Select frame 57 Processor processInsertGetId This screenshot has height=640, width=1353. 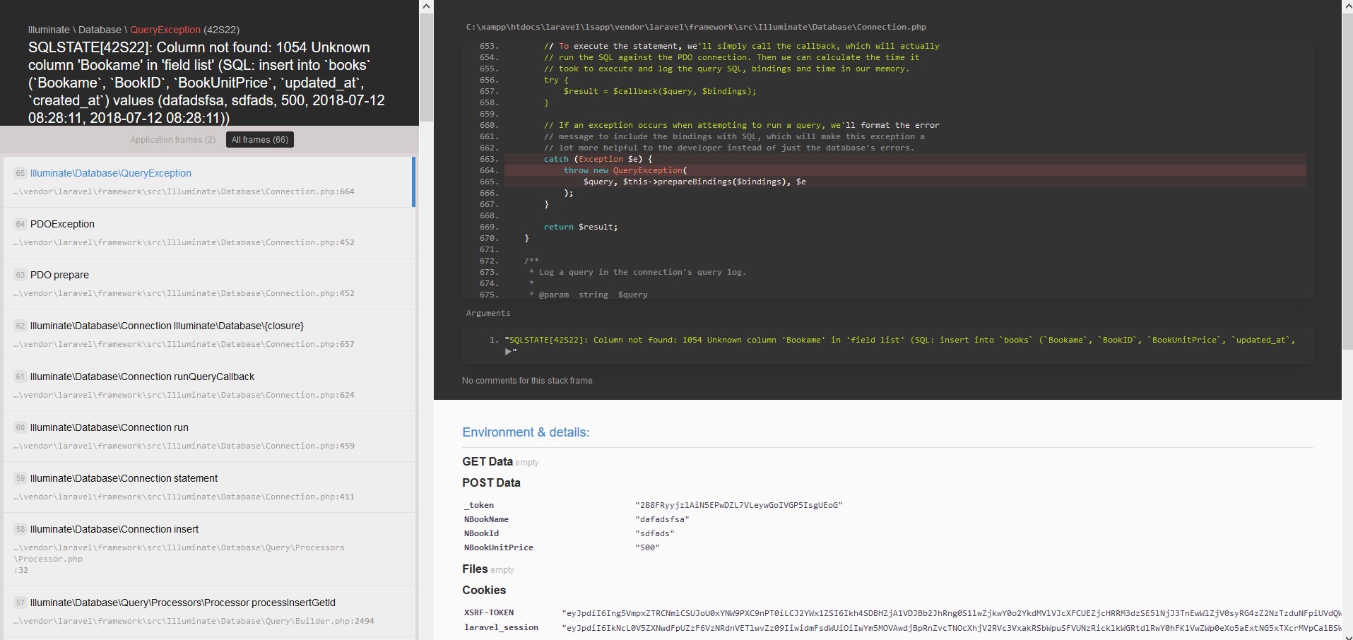coord(209,612)
